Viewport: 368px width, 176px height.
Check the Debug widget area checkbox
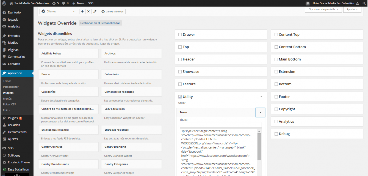pyautogui.click(x=276, y=134)
